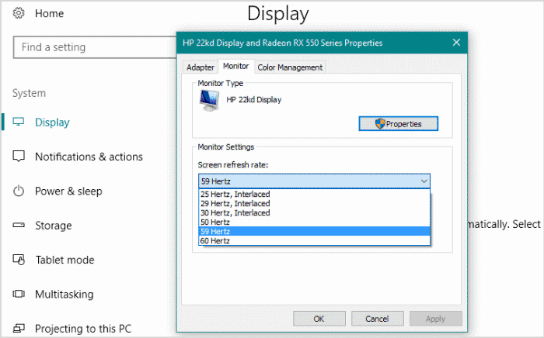Click the Find a setting search box

coord(95,47)
